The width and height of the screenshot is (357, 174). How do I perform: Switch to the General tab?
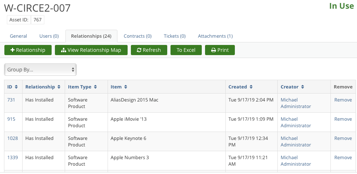(19, 36)
